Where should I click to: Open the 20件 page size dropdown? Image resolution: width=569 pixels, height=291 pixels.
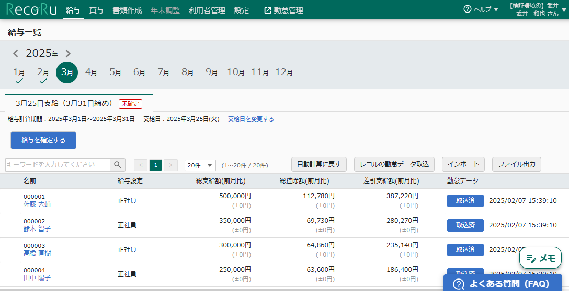[x=200, y=165]
